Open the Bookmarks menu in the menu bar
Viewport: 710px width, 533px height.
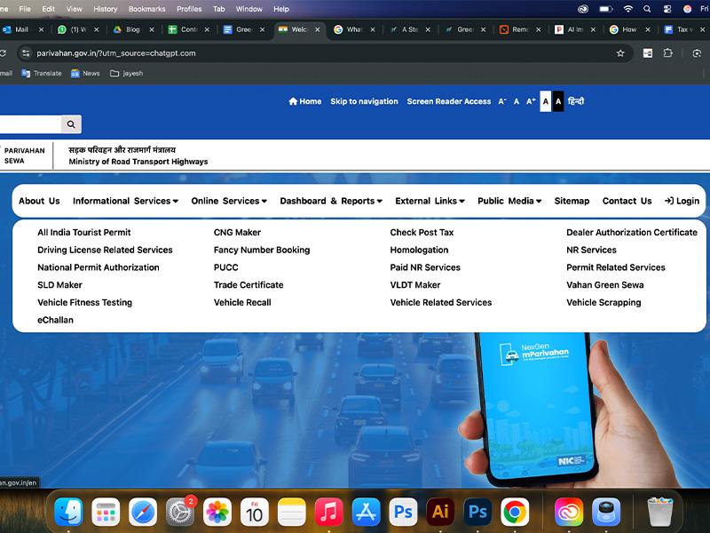click(x=146, y=9)
